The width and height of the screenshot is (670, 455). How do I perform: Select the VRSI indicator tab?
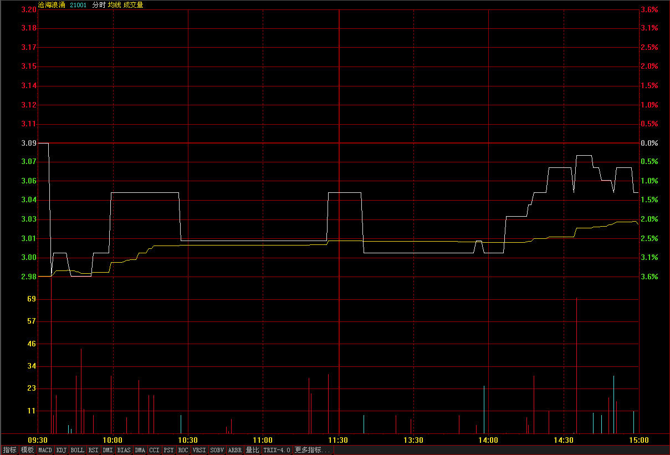click(x=200, y=450)
